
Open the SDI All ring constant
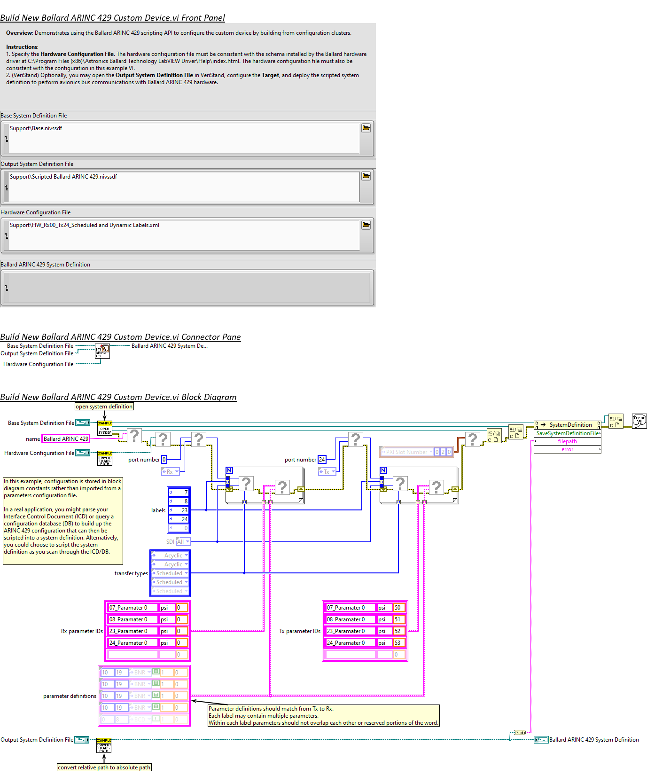(x=183, y=541)
